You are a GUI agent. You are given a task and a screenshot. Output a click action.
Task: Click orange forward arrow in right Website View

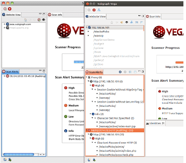pyautogui.click(x=122, y=22)
